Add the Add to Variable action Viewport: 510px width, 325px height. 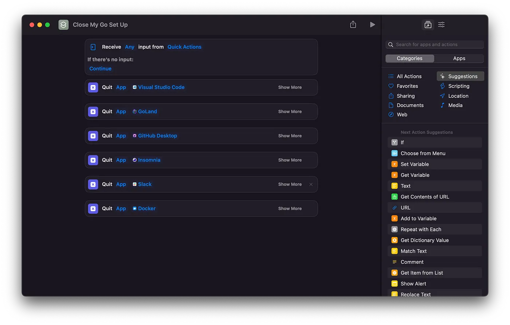coord(435,219)
